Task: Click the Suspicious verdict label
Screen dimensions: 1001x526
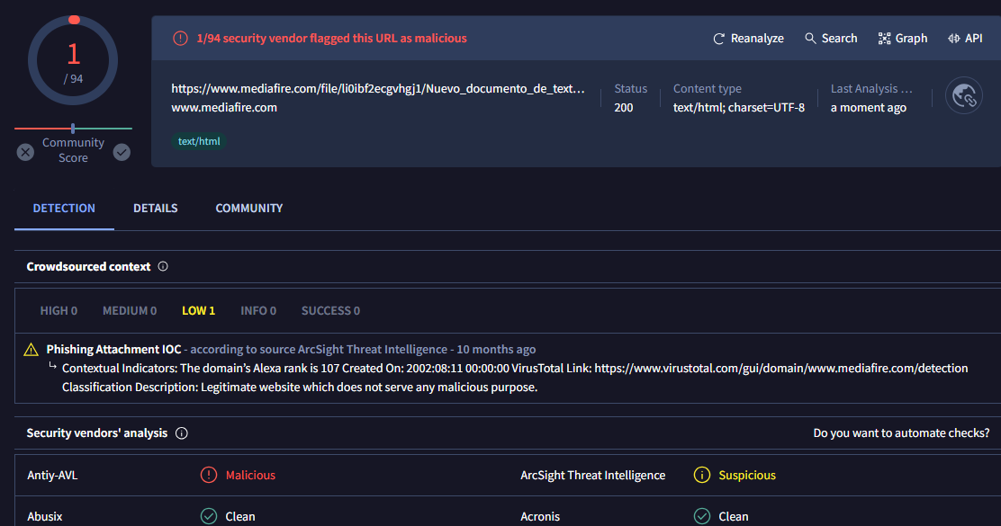Action: [747, 475]
